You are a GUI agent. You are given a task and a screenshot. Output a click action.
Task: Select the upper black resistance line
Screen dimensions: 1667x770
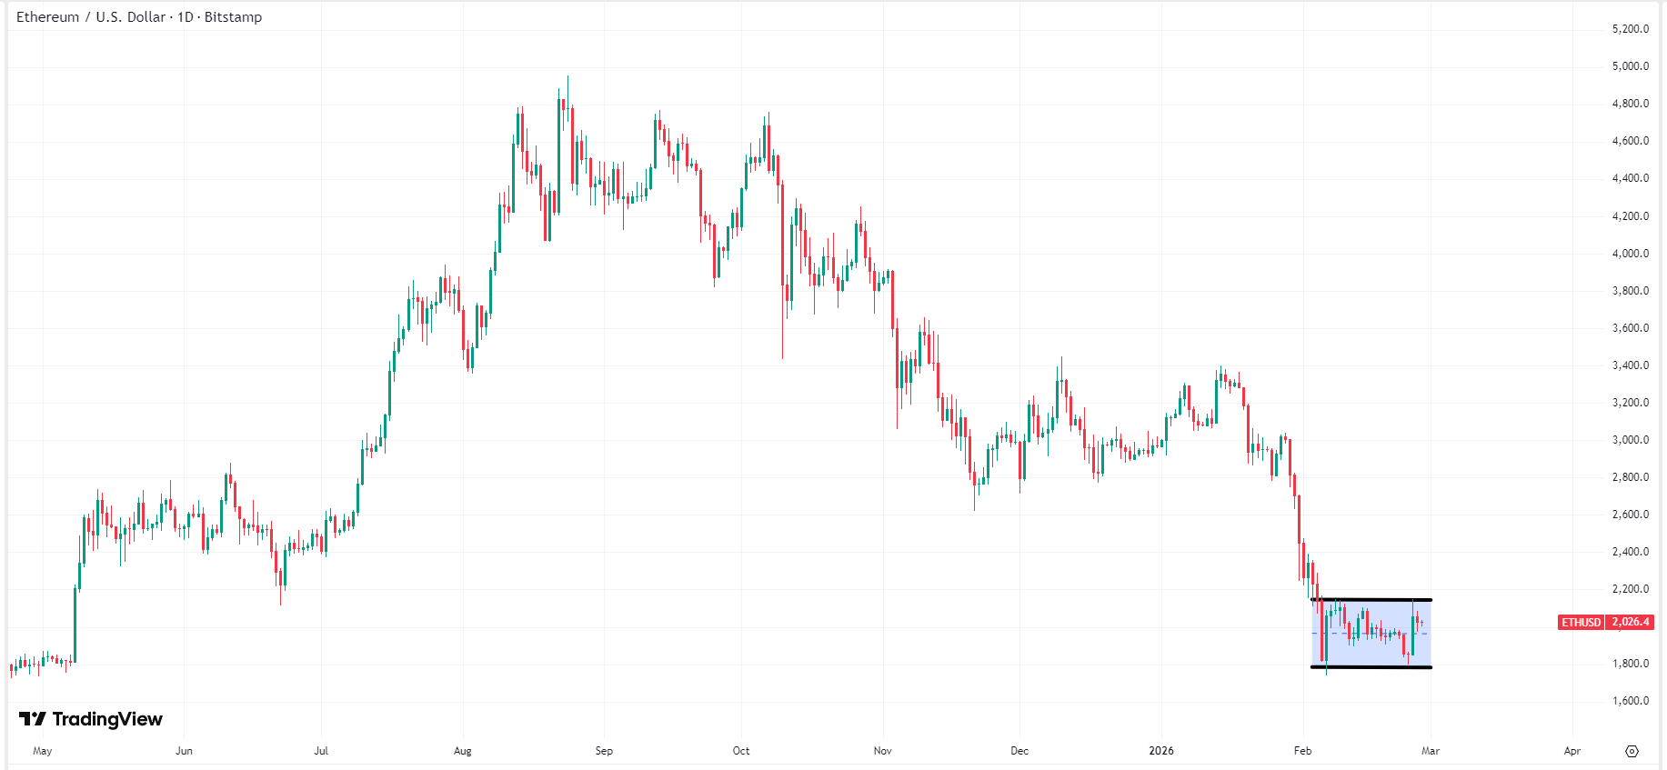(1373, 600)
